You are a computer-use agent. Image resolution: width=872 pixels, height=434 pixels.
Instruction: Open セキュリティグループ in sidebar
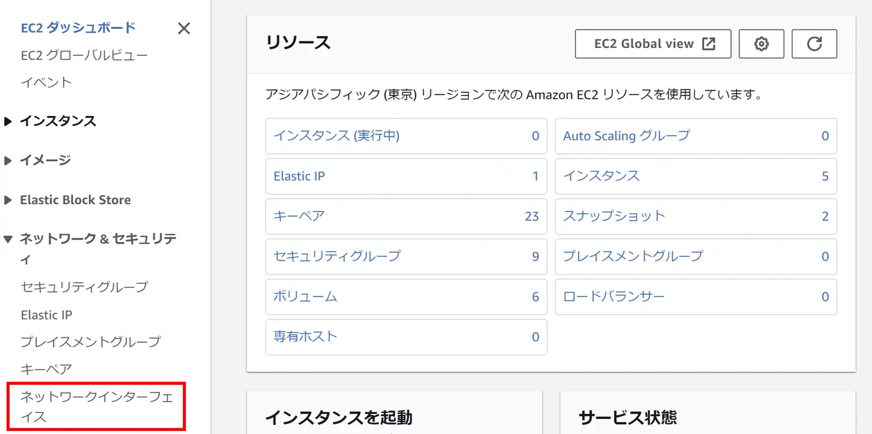tap(84, 287)
